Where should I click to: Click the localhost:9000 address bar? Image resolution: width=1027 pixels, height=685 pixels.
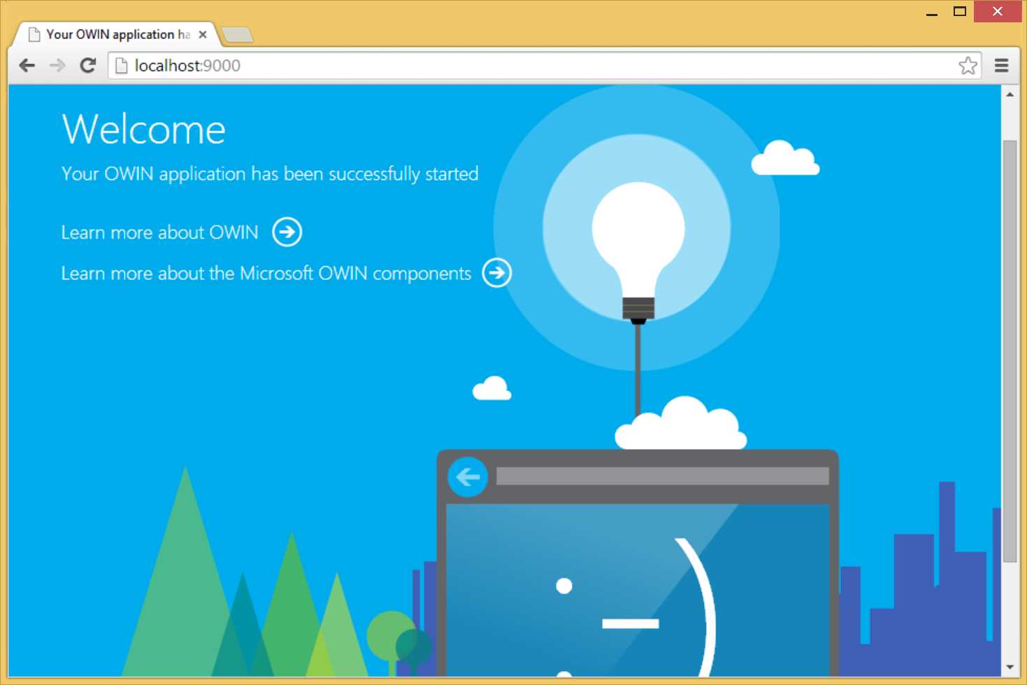[x=545, y=66]
